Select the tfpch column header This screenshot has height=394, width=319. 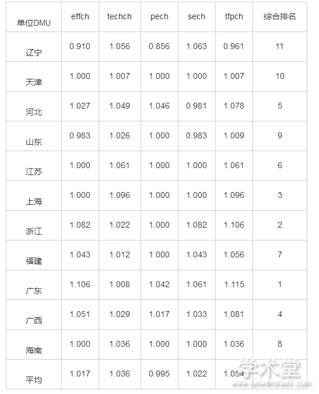tap(234, 17)
